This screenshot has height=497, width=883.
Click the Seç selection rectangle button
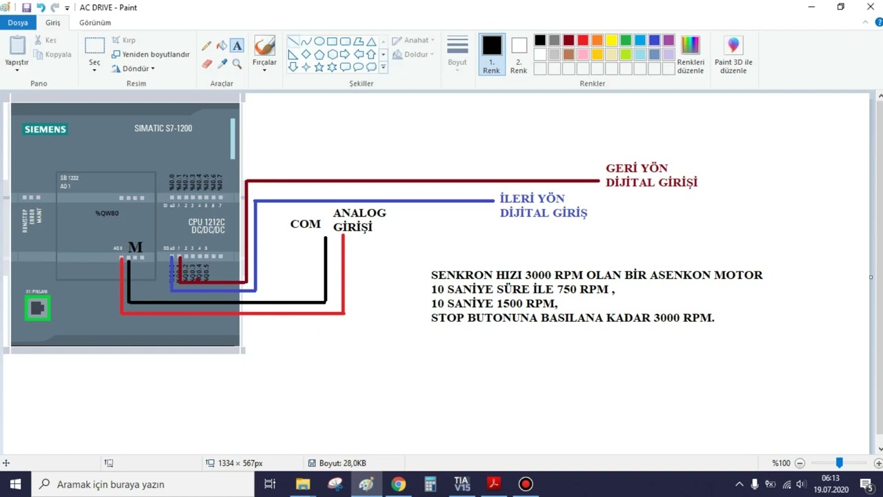click(x=95, y=46)
